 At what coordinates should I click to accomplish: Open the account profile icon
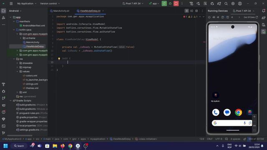pos(240,3)
